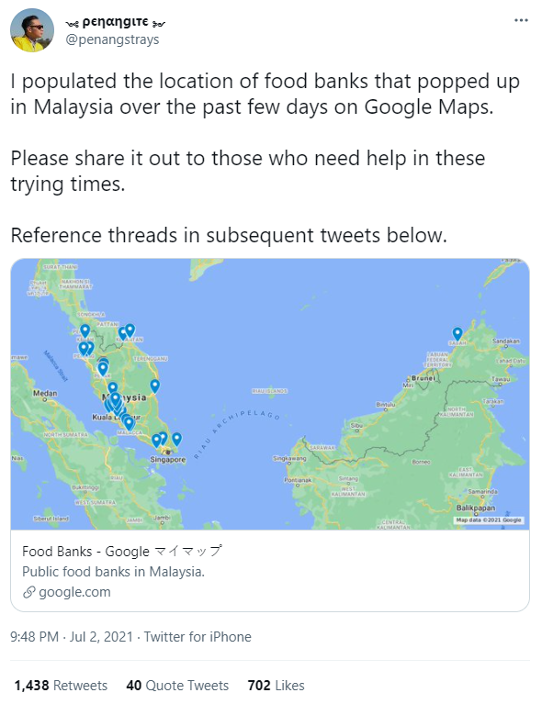Open the @penangstrays handle link

(112, 39)
